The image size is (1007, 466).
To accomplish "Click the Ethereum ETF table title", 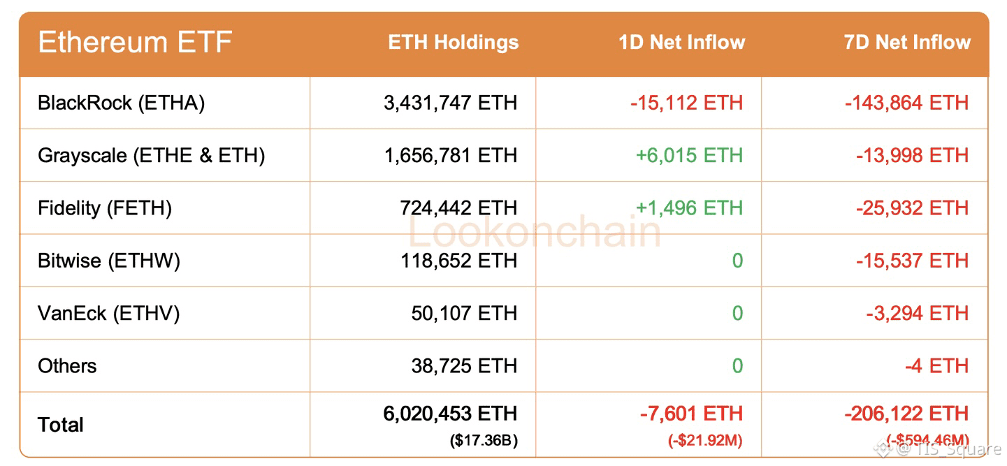I will tap(135, 43).
